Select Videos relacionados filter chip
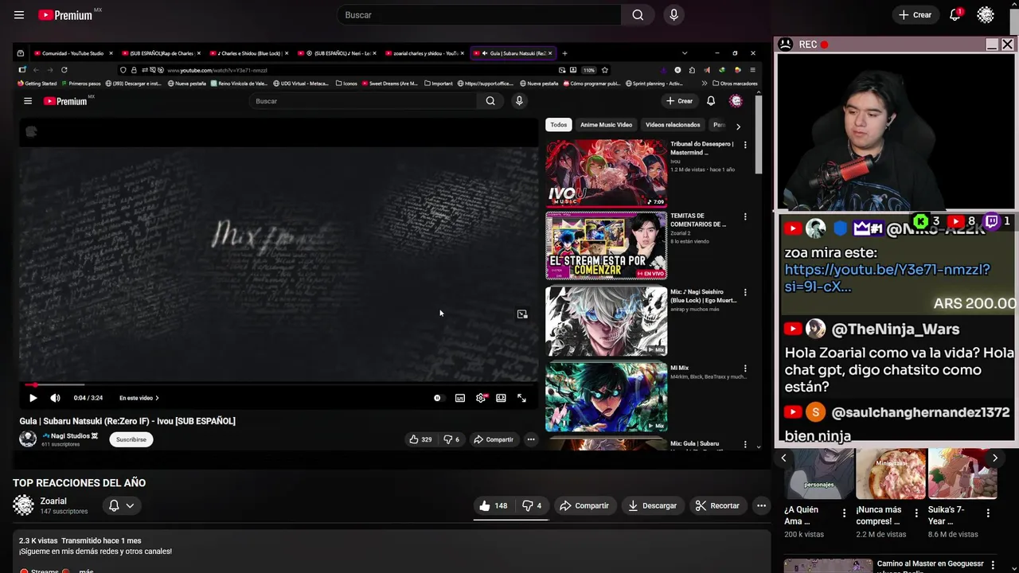1019x573 pixels. 673,125
